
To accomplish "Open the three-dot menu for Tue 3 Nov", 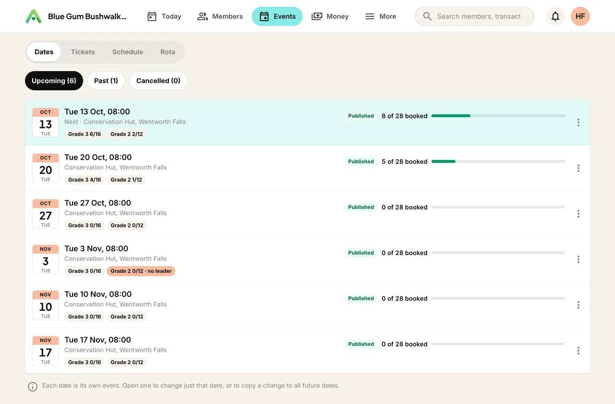I will click(578, 259).
